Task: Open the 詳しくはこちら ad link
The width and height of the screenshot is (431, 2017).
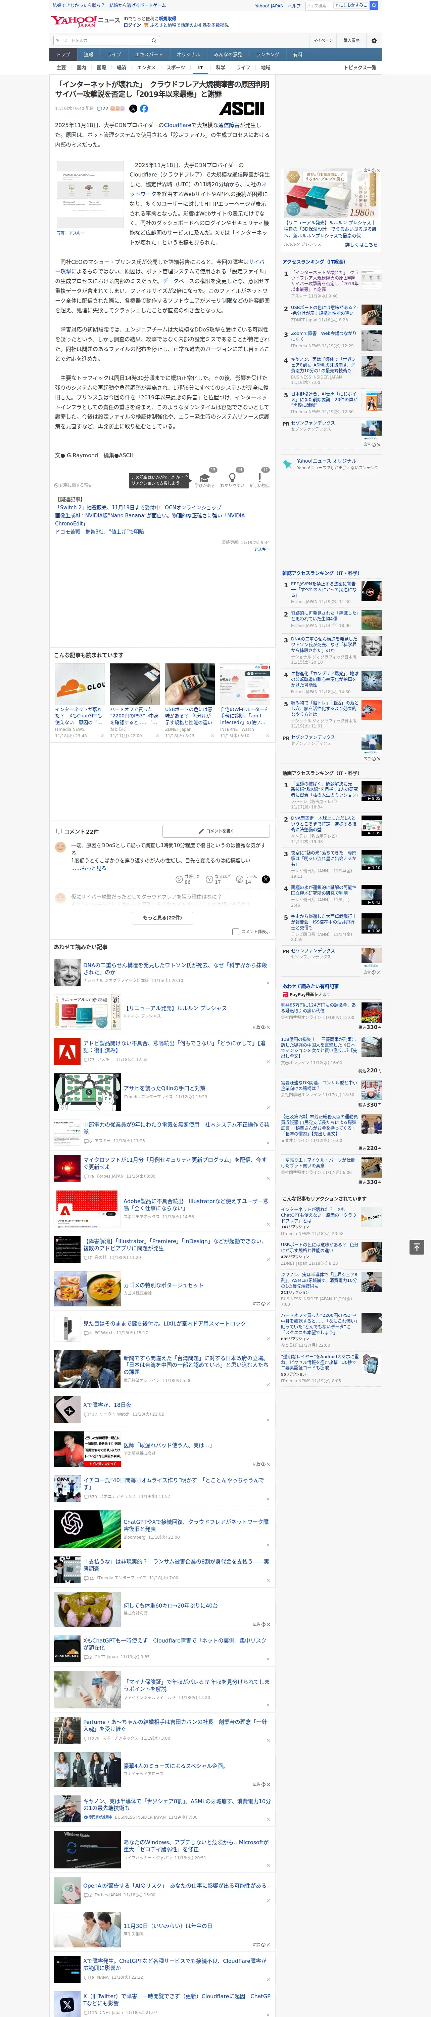Action: pyautogui.click(x=362, y=244)
